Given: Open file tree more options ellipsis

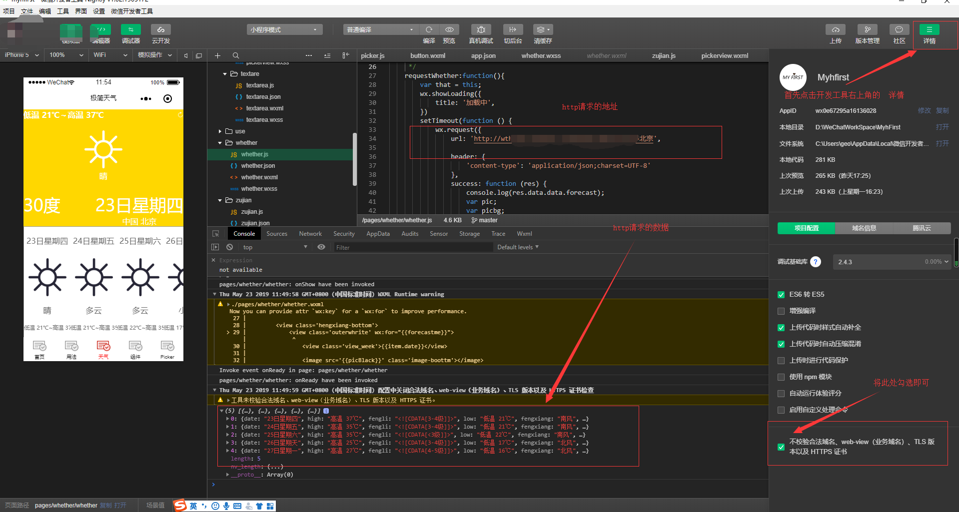Looking at the screenshot, I should [x=309, y=55].
